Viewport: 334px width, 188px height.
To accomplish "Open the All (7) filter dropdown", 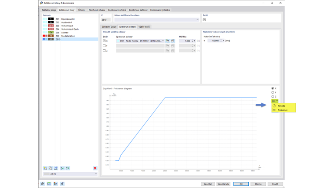I will click(96, 174).
